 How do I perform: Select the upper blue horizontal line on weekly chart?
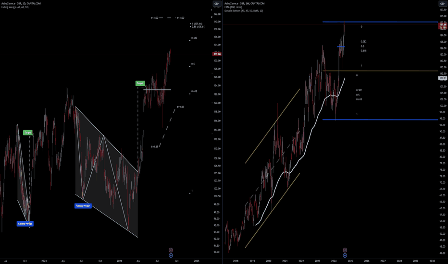[380, 22]
